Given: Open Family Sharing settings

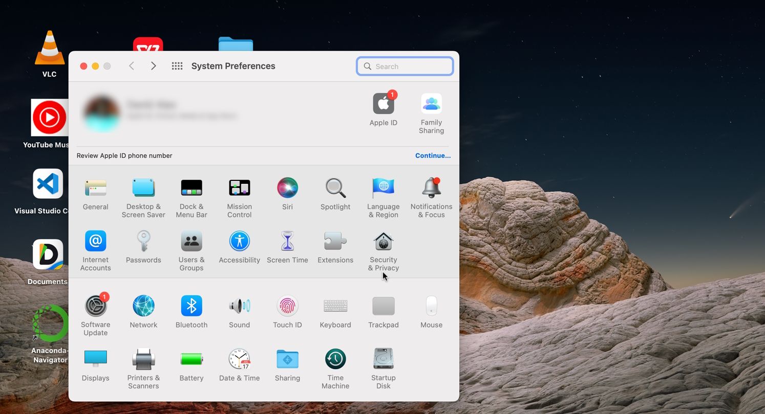Looking at the screenshot, I should pyautogui.click(x=431, y=104).
